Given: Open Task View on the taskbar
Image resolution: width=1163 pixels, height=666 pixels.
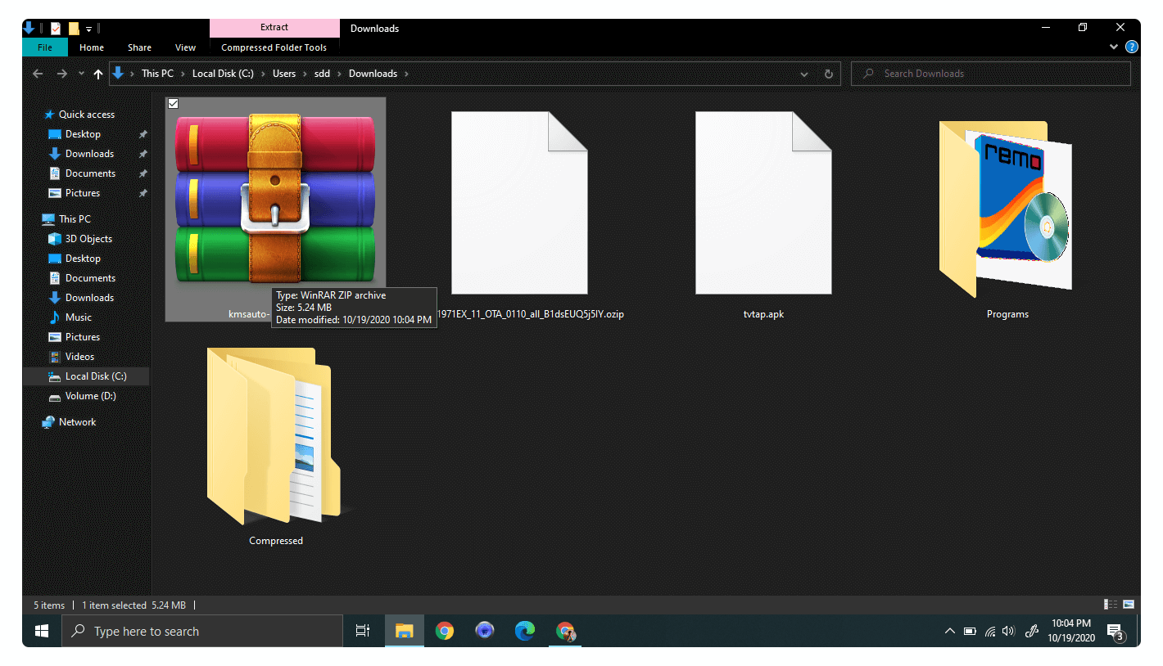Looking at the screenshot, I should click(x=363, y=631).
